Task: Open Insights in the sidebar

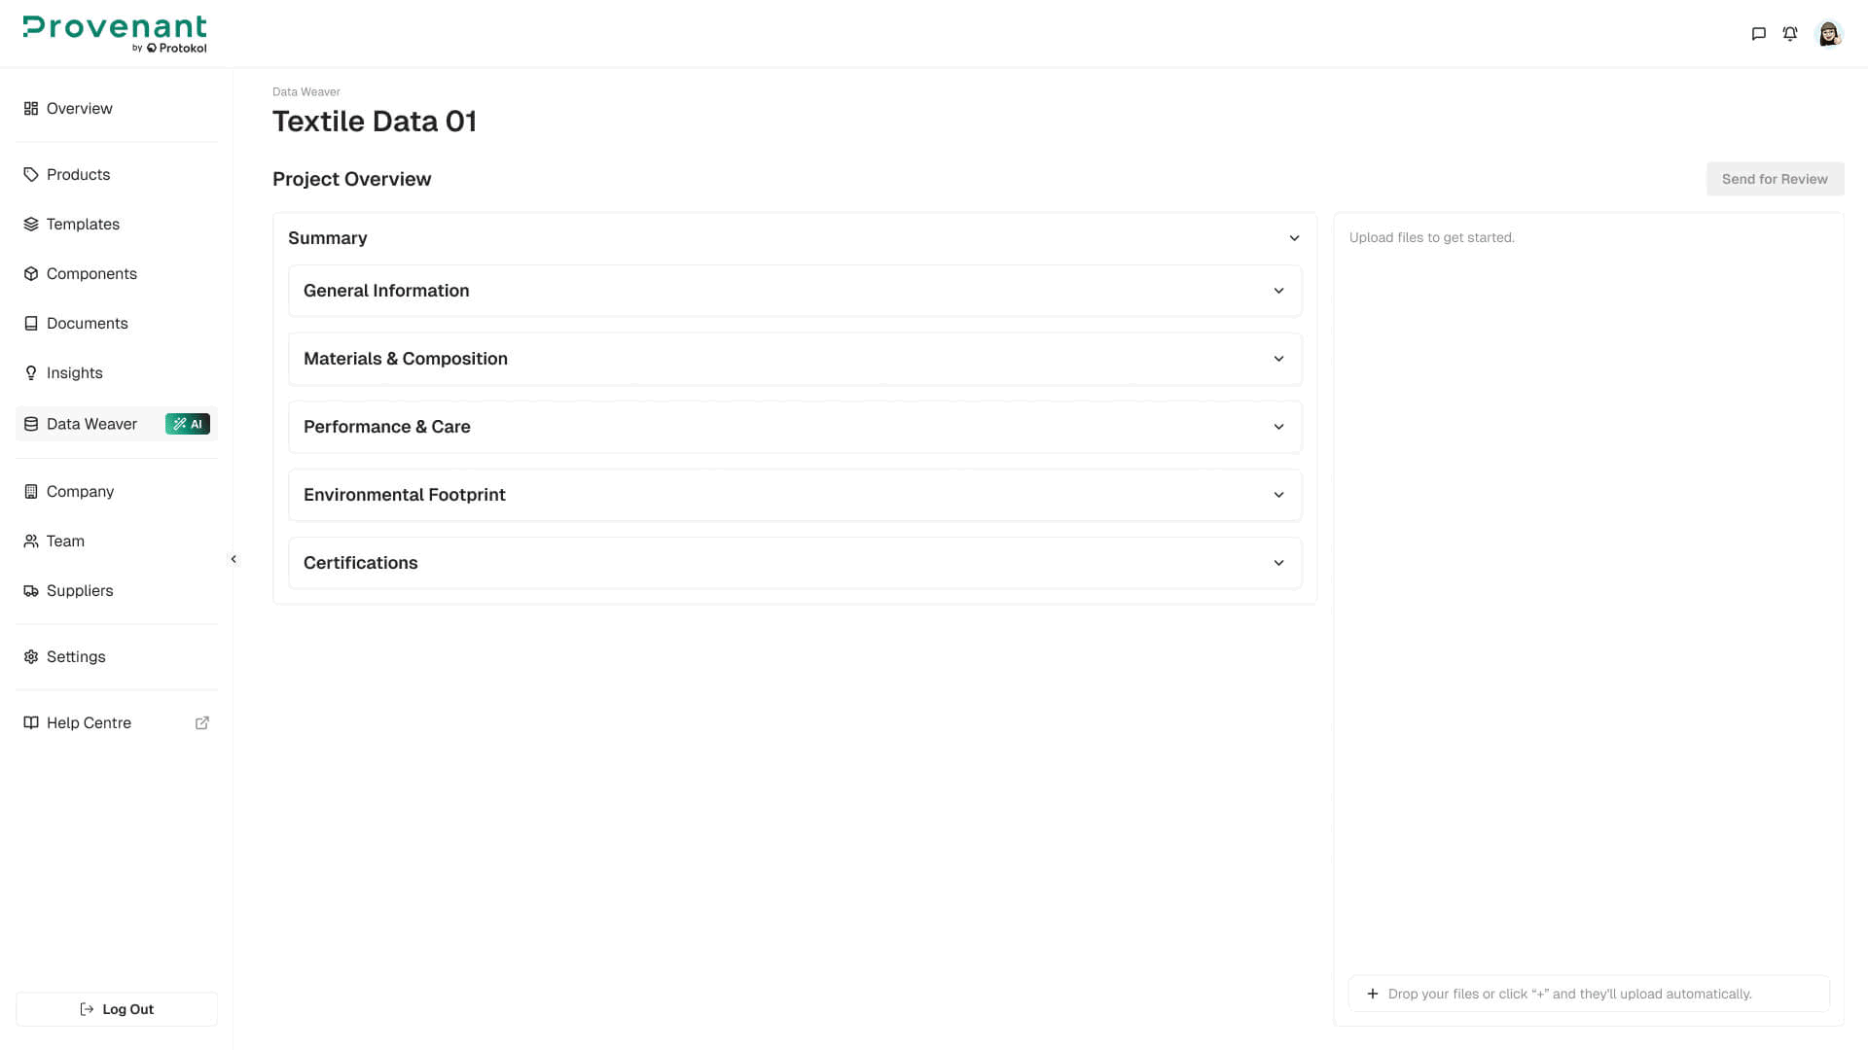Action: click(117, 373)
